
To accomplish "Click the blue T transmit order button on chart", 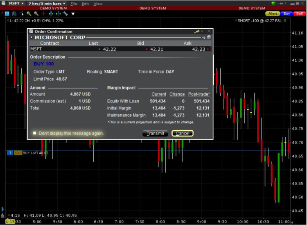I will point(10,153).
